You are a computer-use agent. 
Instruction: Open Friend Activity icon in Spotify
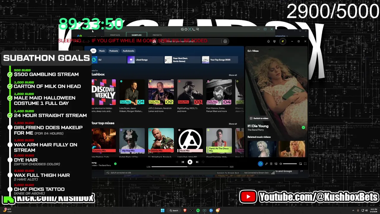[274, 41]
